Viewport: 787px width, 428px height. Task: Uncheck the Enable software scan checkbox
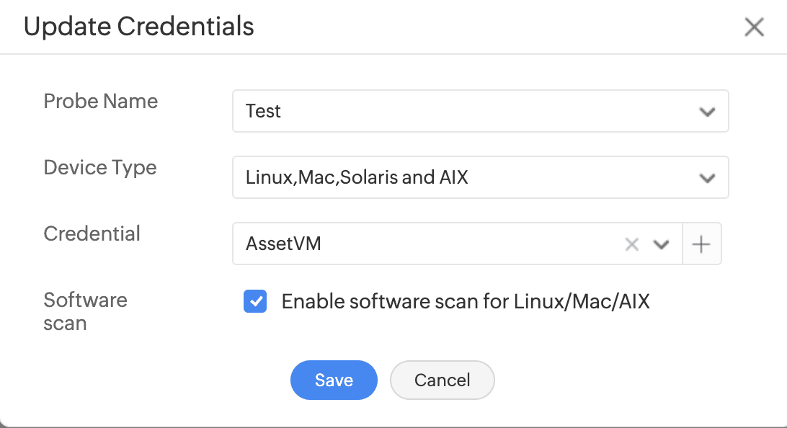click(255, 301)
